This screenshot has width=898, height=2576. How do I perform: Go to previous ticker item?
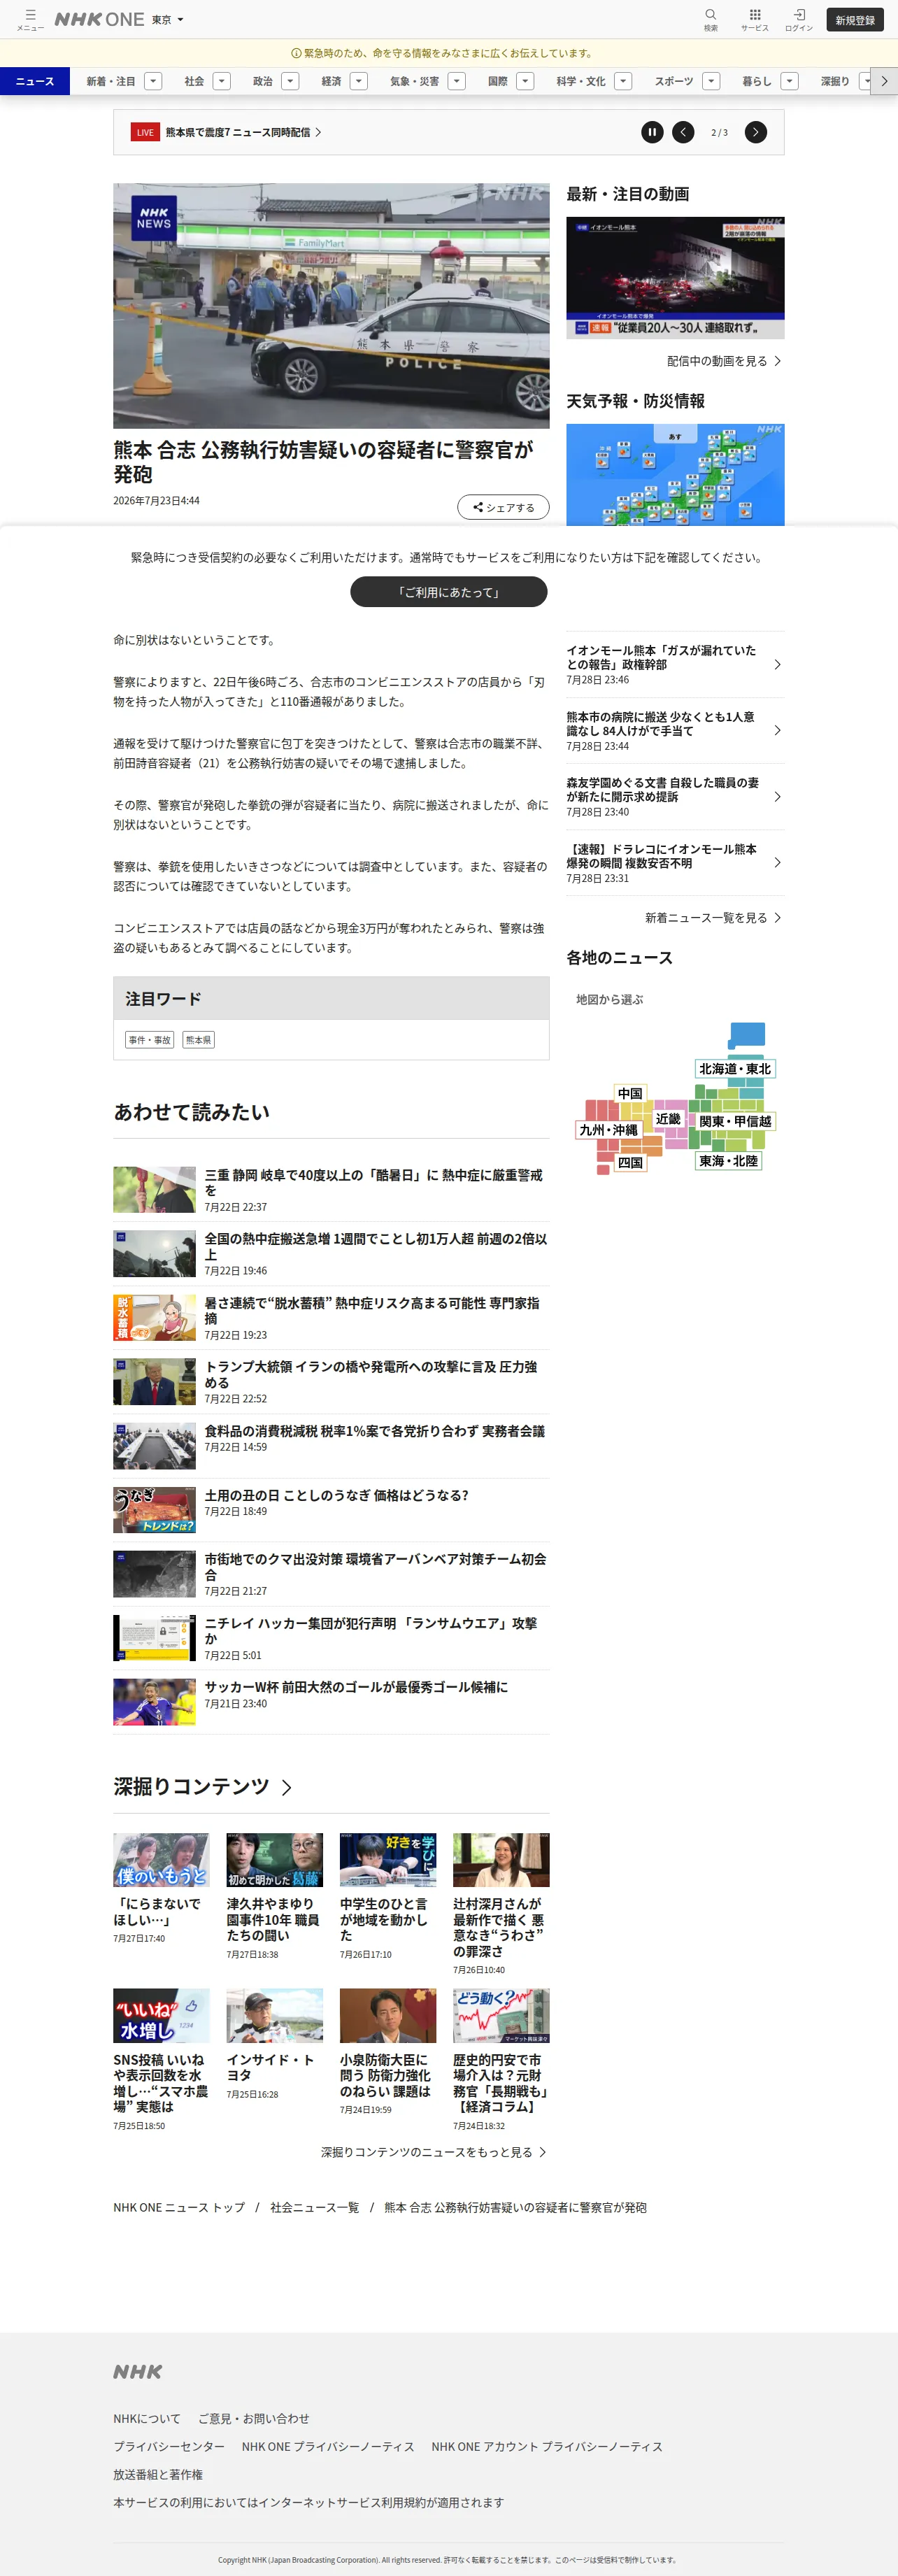[x=683, y=132]
